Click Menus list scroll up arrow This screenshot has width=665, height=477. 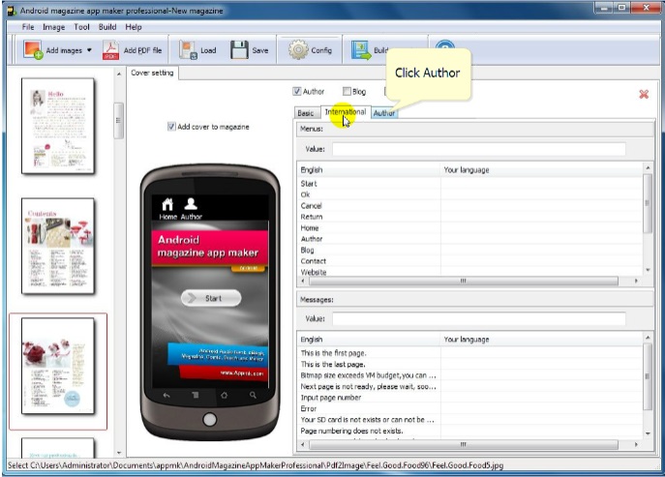(x=648, y=168)
